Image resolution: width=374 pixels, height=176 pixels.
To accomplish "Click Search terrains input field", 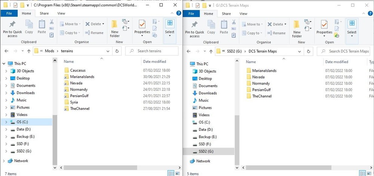I will point(152,51).
